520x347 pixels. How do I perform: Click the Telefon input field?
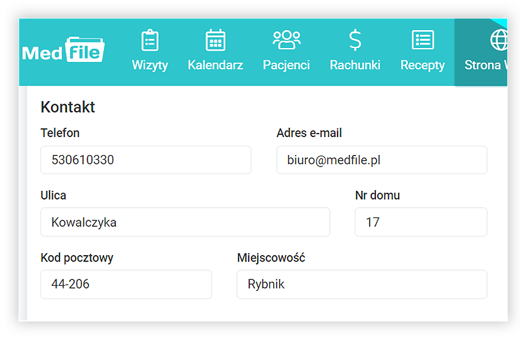pyautogui.click(x=145, y=160)
